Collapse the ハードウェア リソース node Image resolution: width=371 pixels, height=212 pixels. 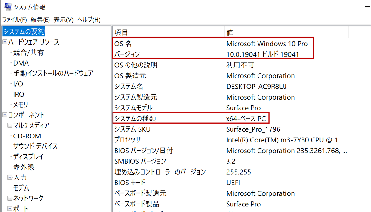[x=5, y=42]
